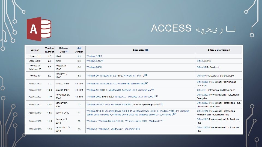Image resolution: width=262 pixels, height=147 pixels.
Task: Open Office 2003 Professional Enterprise link
Action: (218, 96)
